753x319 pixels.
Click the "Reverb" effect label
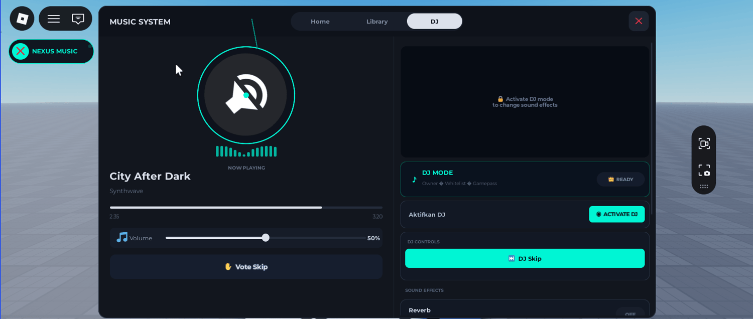pyautogui.click(x=420, y=310)
